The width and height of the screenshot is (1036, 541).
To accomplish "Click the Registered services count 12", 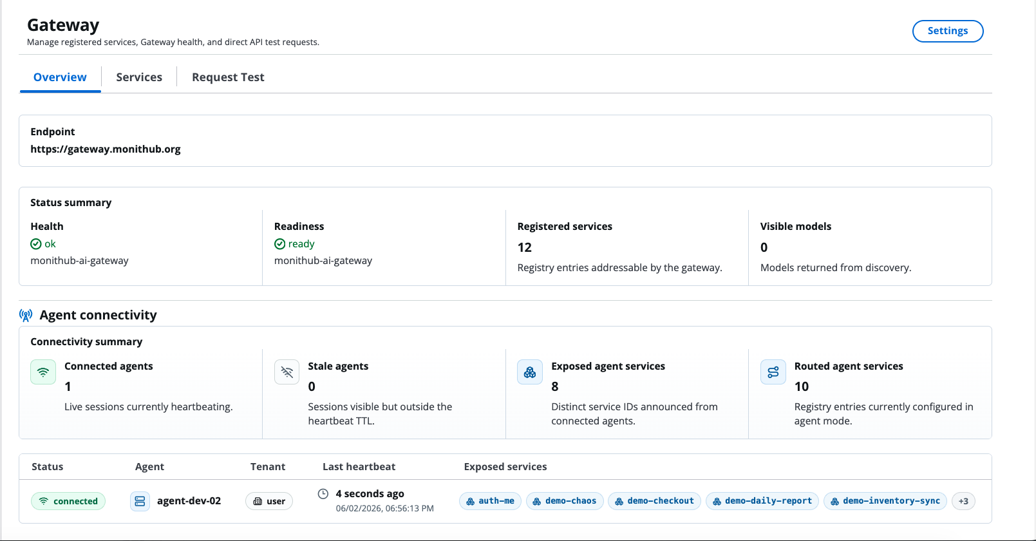I will [x=525, y=247].
